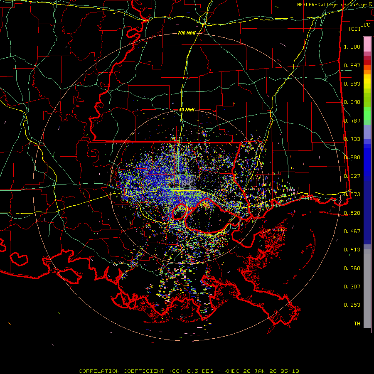Click the 20 JAN 26 date text
Viewport: 374px width, 374px height.
(x=261, y=371)
